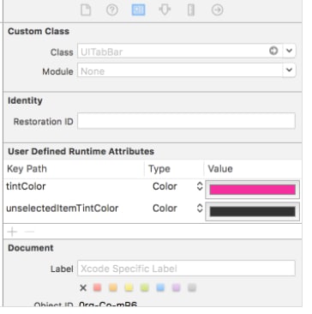Image resolution: width=312 pixels, height=314 pixels.
Task: Select the Identity inspector icon
Action: [138, 10]
